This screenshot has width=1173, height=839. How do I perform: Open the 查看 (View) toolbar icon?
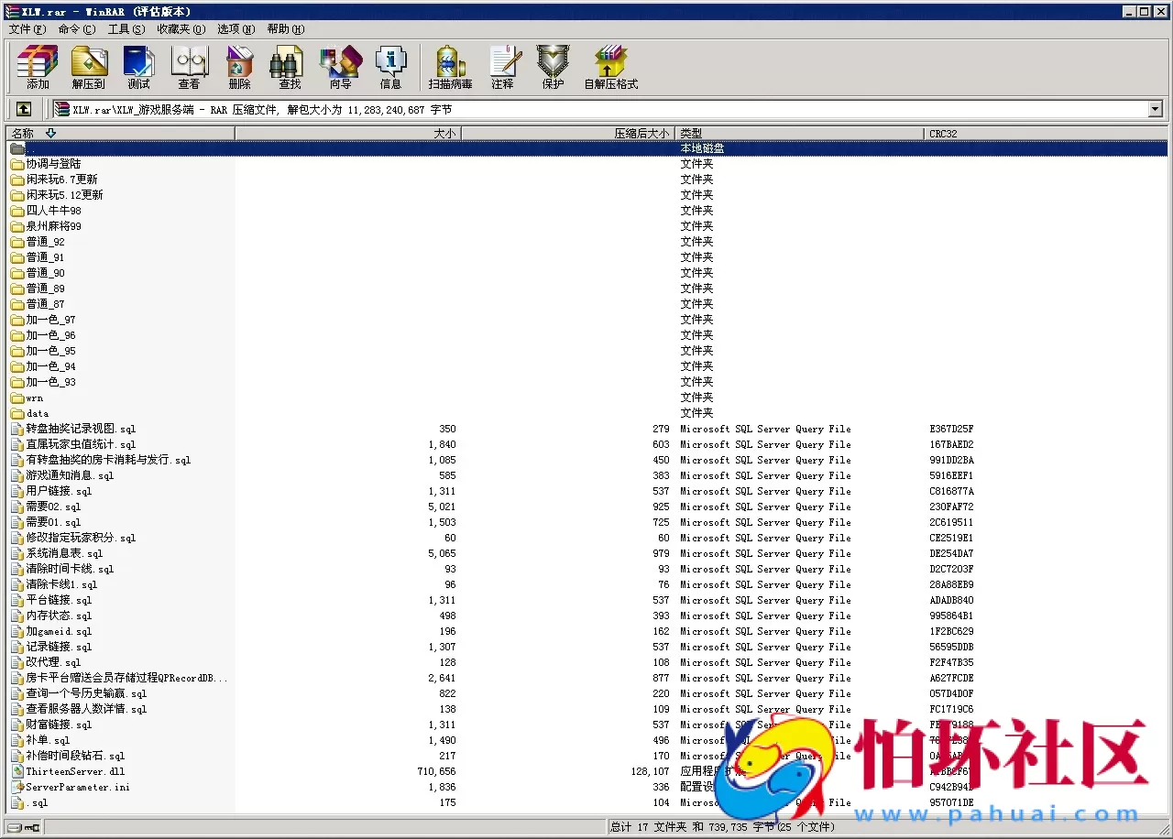(x=189, y=66)
